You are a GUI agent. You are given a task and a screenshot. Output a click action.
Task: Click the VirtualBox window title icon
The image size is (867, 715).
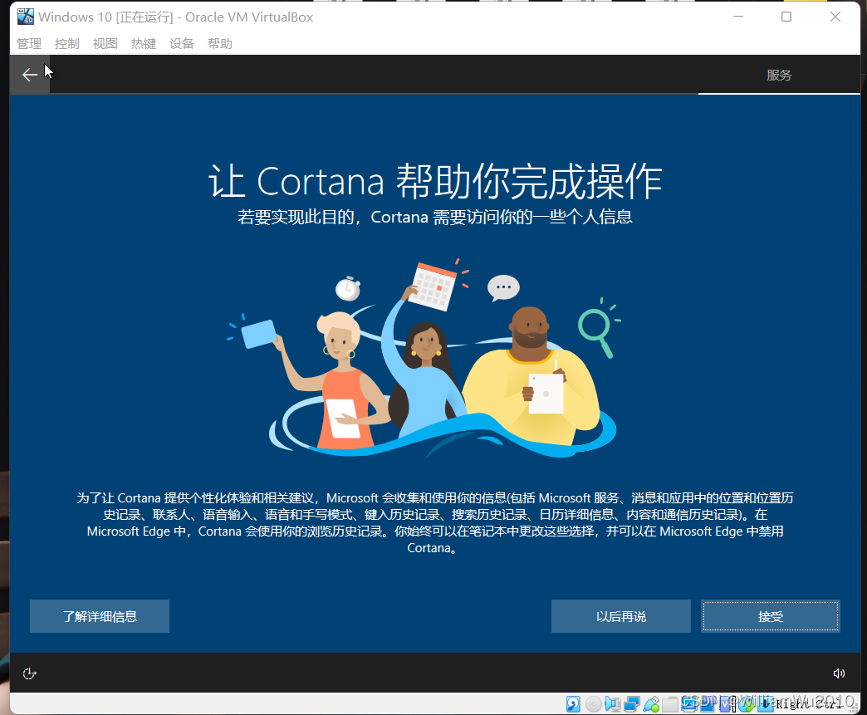26,17
